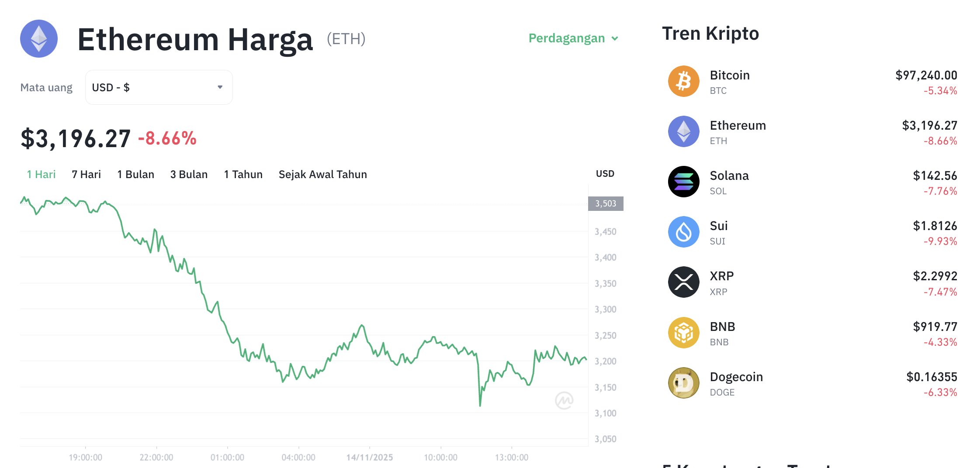This screenshot has width=970, height=468.
Task: Open the USD currency dropdown
Action: pyautogui.click(x=159, y=87)
